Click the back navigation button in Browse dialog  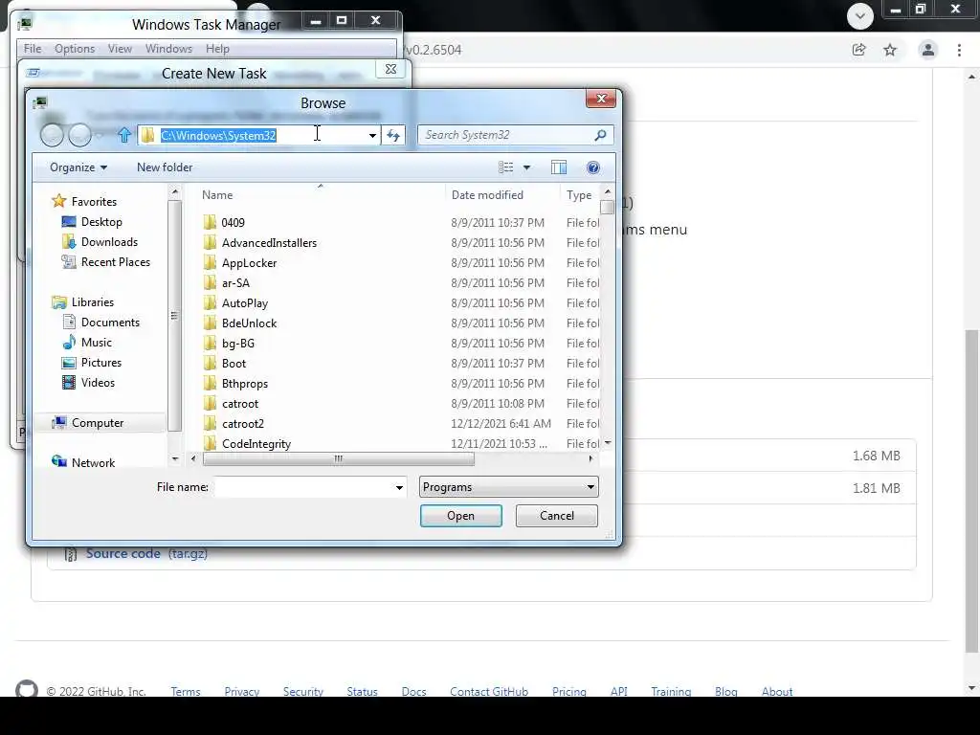click(52, 135)
